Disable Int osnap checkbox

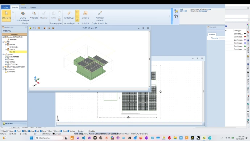pyautogui.click(x=36, y=131)
